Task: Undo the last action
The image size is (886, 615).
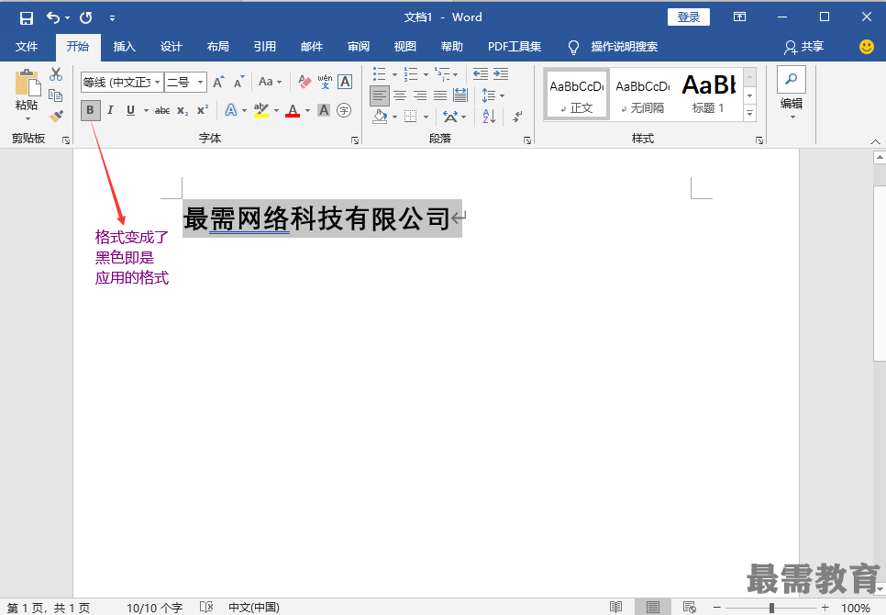Action: pos(53,17)
